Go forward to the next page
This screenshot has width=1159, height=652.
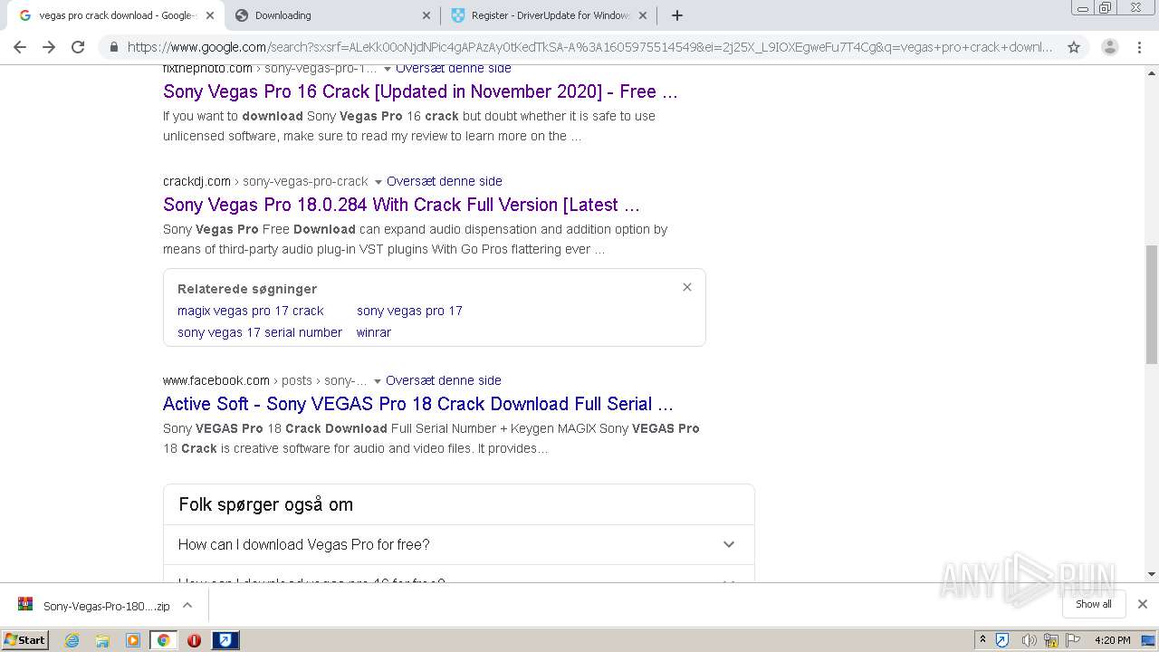(49, 47)
